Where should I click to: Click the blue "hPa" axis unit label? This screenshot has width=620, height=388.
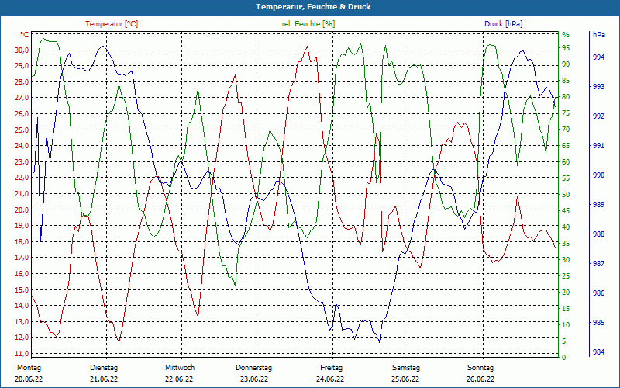(598, 35)
